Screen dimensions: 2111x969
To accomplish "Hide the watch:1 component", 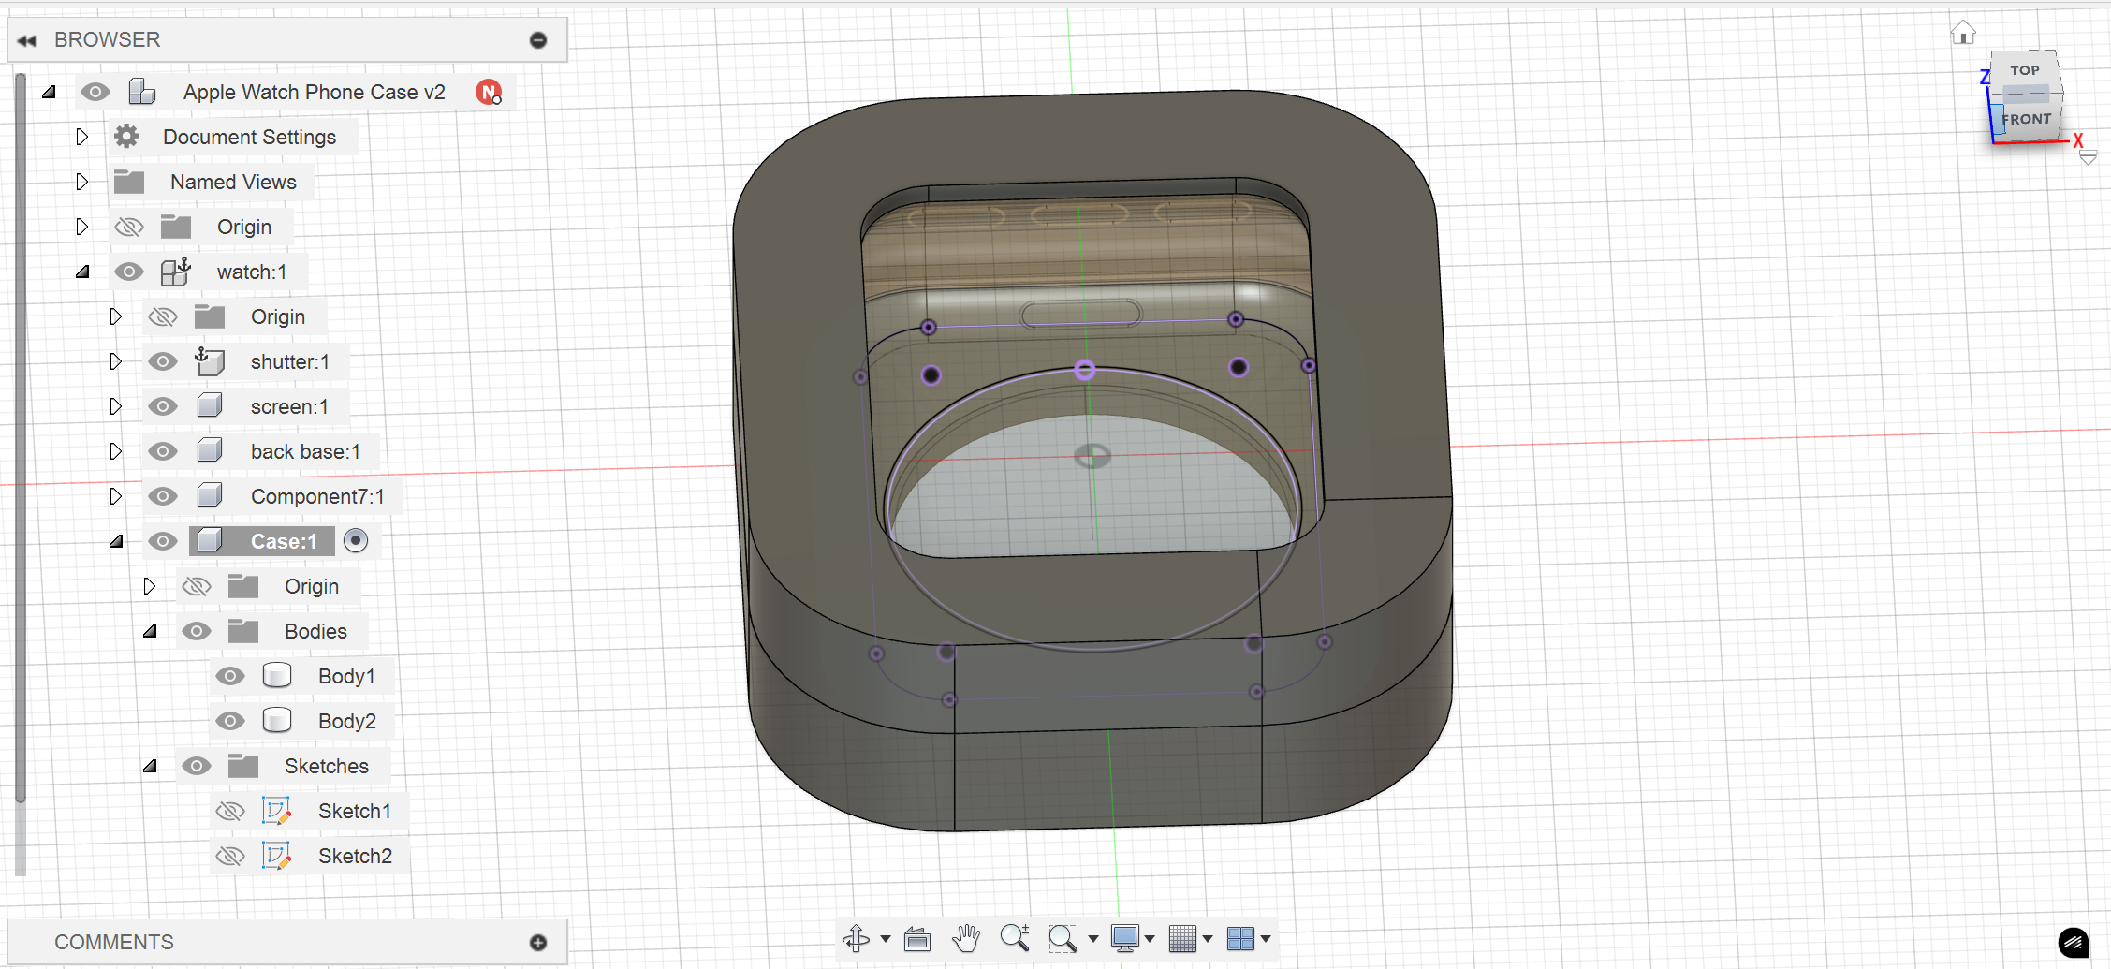I will [129, 272].
